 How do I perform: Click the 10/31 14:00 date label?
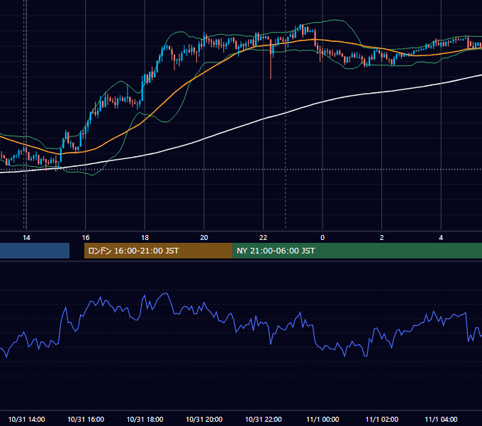pos(26,419)
